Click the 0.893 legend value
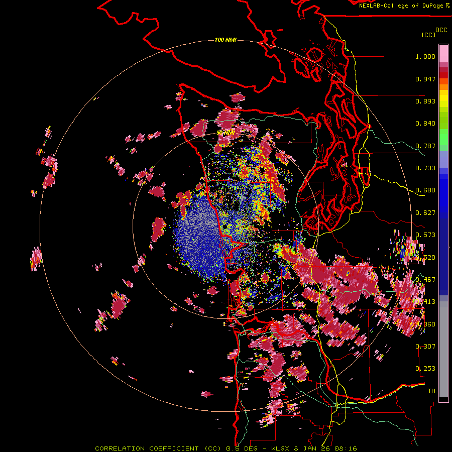 click(425, 101)
